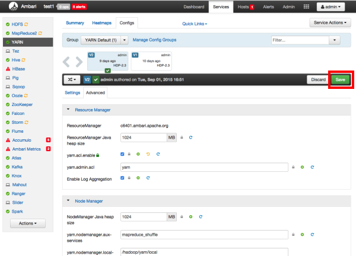
Task: Click blue refresh icon for ResourceManager heap size
Action: tap(190, 137)
